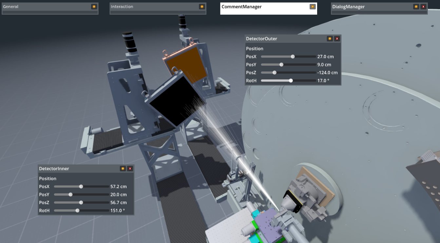The height and width of the screenshot is (243, 440).
Task: Click the PosY slider handle in DetectorInner
Action: point(70,195)
